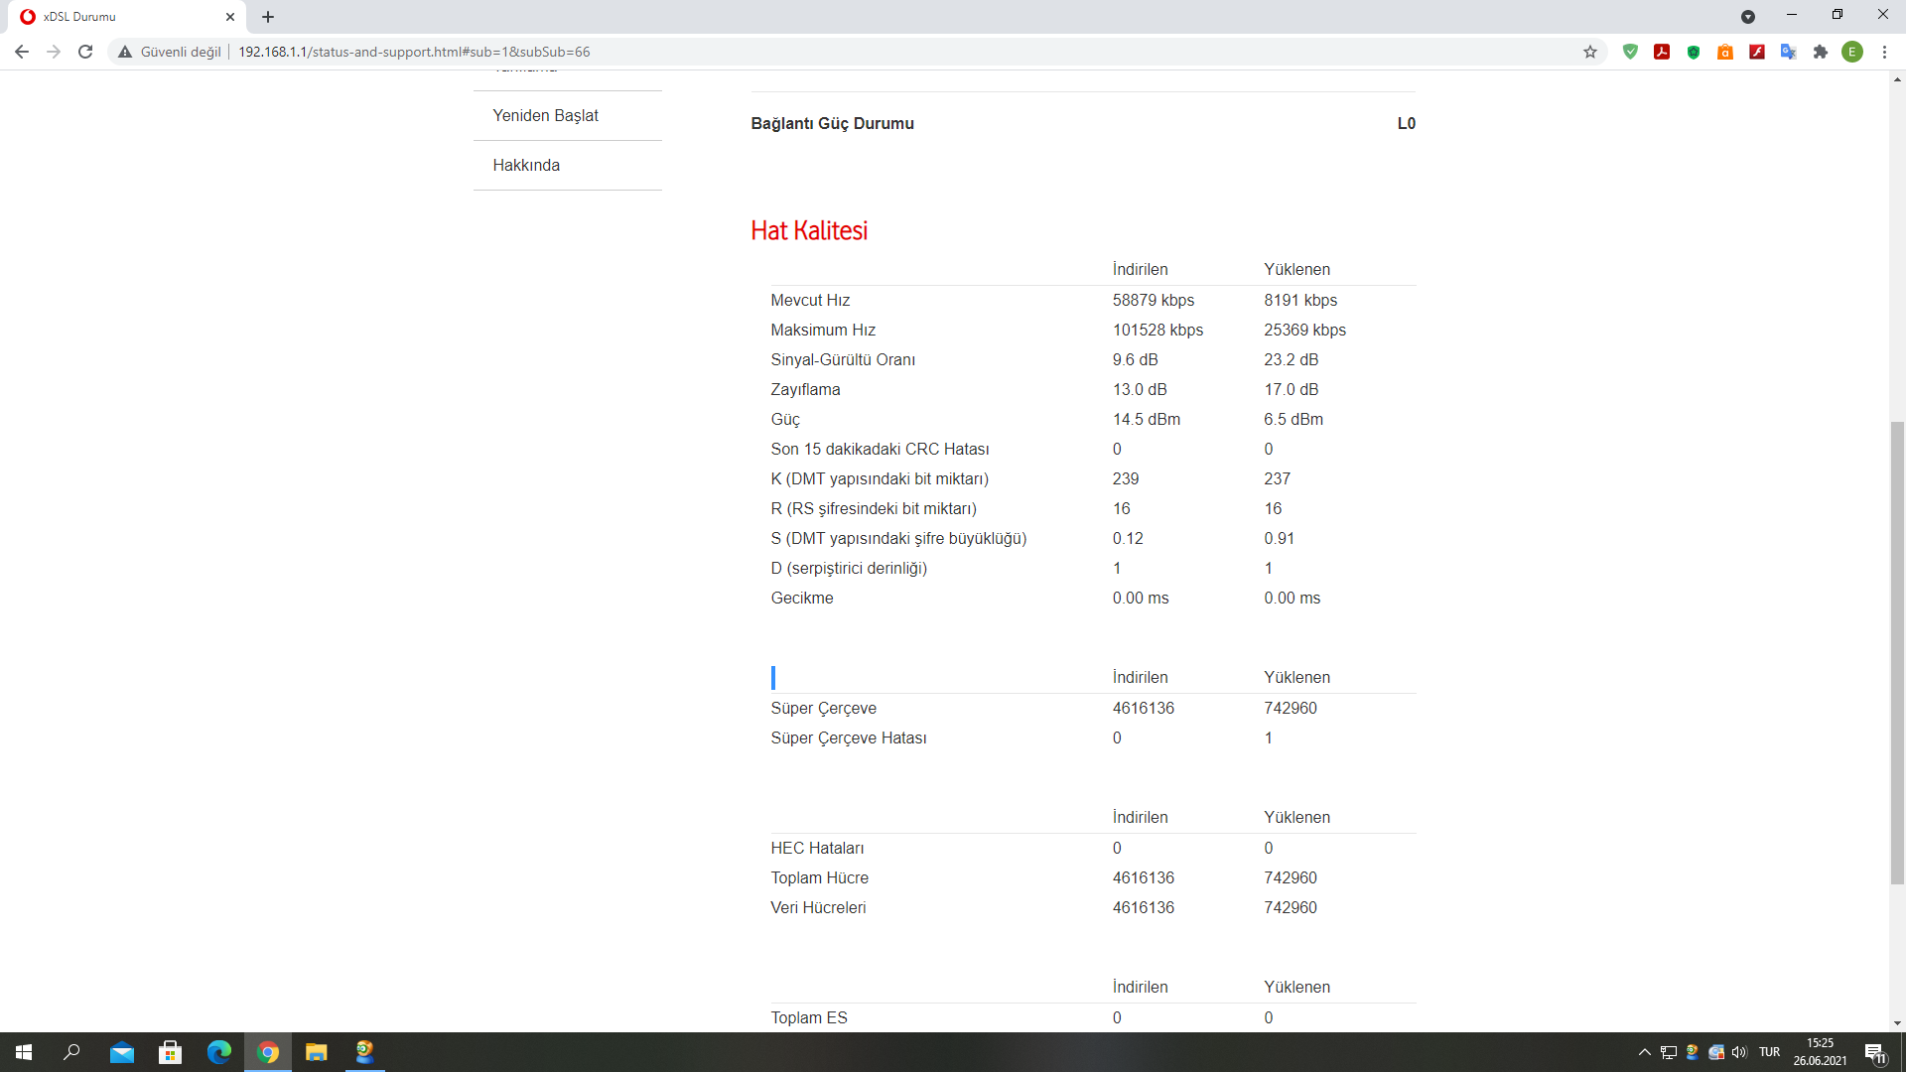
Task: Click the Yeniden Başlat sidebar link
Action: (545, 115)
